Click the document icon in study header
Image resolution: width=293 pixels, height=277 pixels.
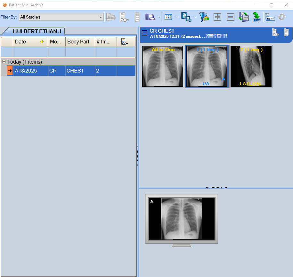click(x=286, y=32)
